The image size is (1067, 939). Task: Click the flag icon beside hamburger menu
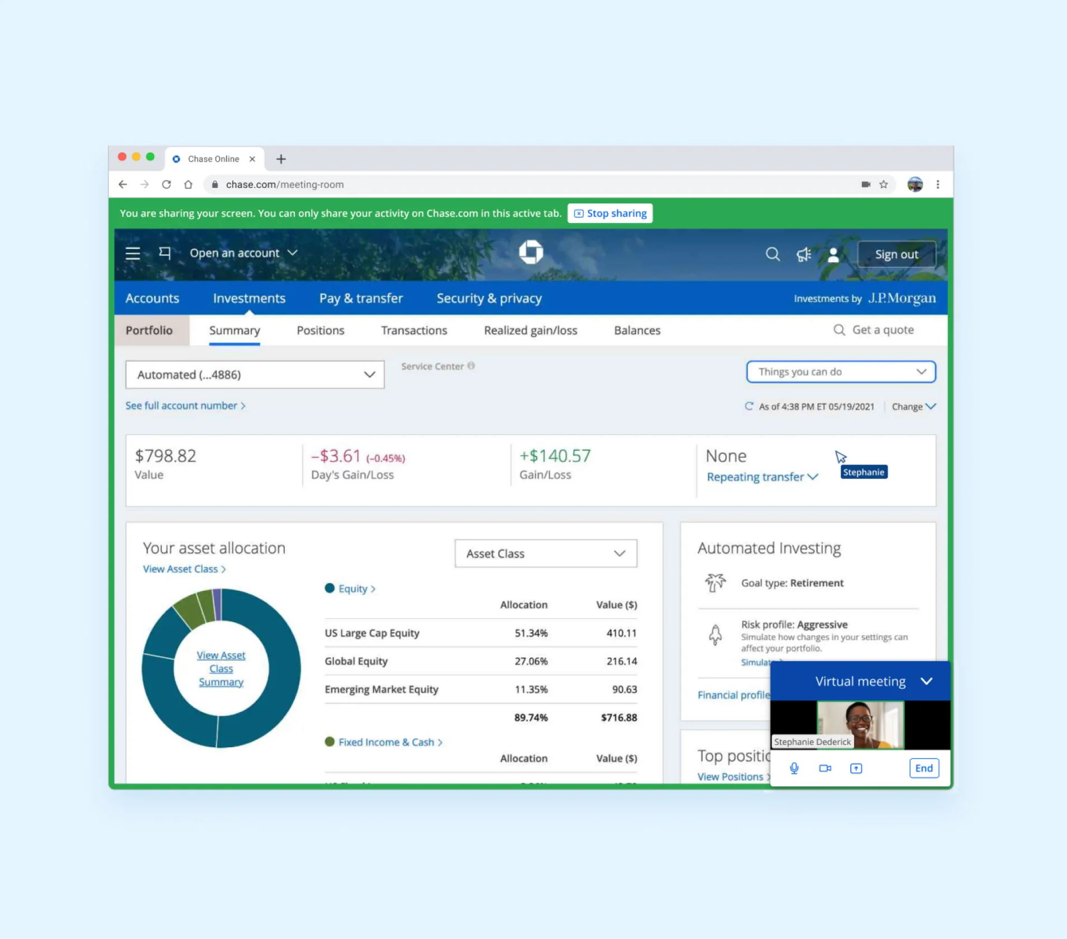coord(165,253)
